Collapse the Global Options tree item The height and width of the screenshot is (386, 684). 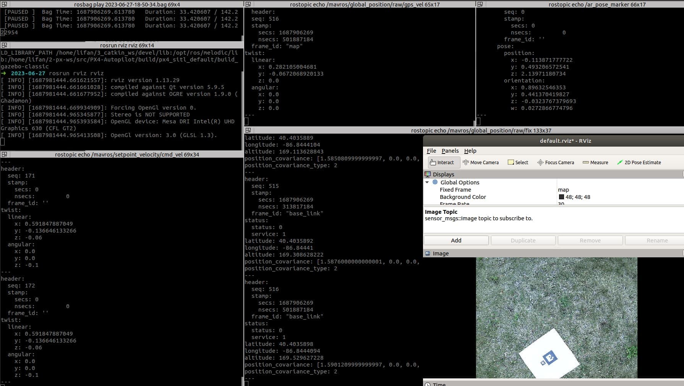coord(427,182)
